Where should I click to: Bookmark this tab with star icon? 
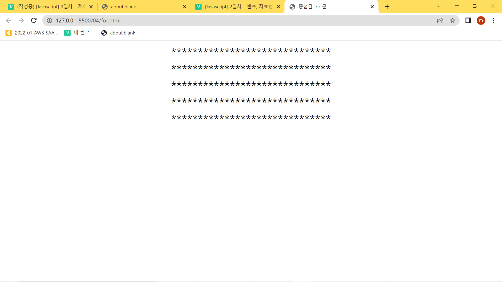[x=453, y=20]
